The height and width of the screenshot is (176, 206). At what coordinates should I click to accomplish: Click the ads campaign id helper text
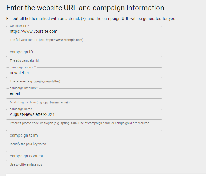[25, 61]
